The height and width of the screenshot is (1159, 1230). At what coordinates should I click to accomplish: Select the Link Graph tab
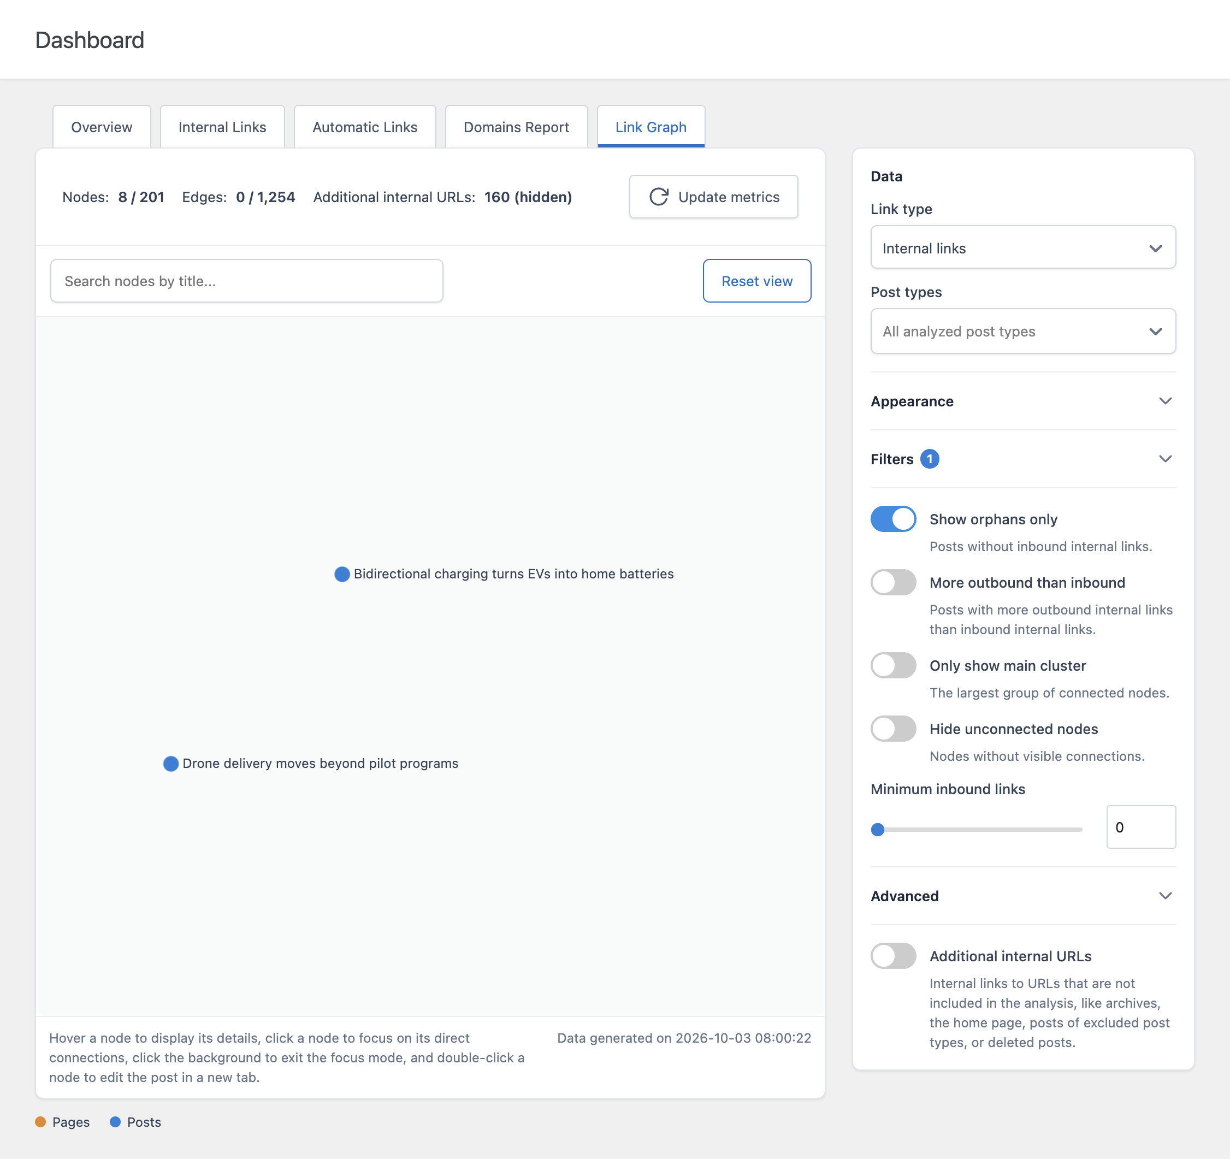(x=651, y=127)
